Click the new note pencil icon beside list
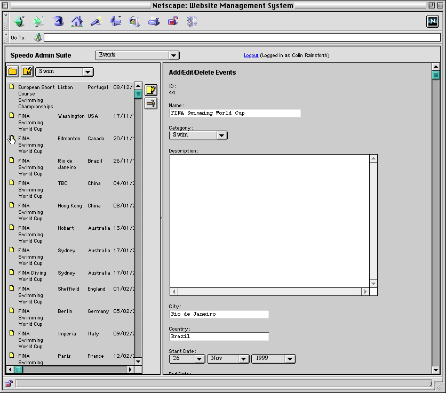 [x=151, y=90]
